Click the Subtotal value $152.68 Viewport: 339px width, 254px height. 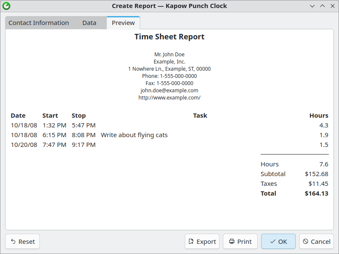(x=316, y=174)
